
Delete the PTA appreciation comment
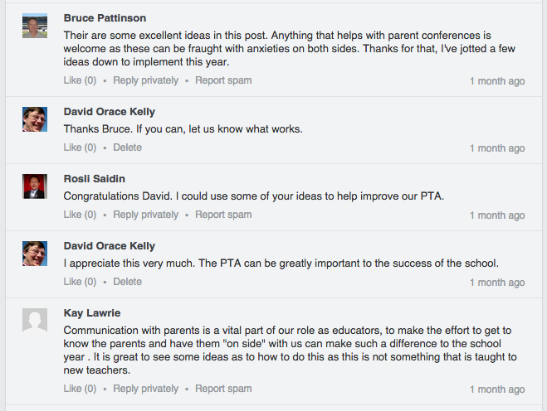click(128, 282)
